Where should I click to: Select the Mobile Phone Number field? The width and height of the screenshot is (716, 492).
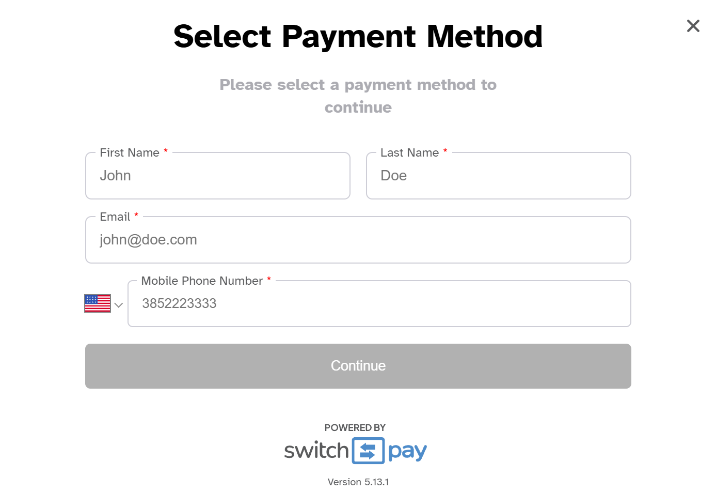(379, 304)
